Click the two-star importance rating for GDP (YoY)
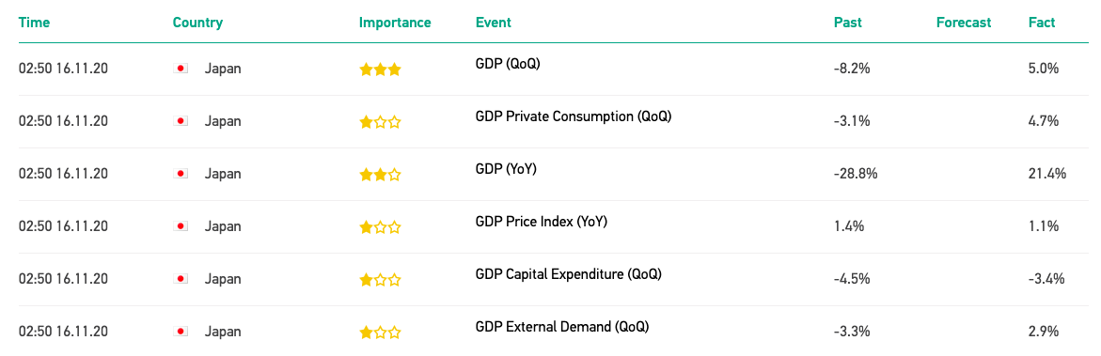 (x=380, y=174)
